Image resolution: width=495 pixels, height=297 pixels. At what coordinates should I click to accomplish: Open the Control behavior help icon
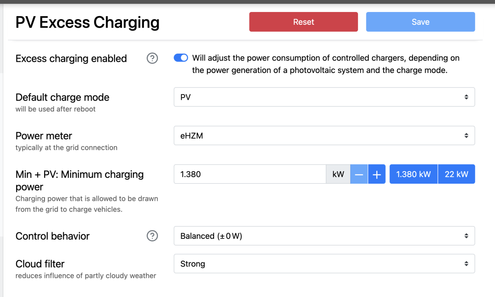[x=152, y=236]
